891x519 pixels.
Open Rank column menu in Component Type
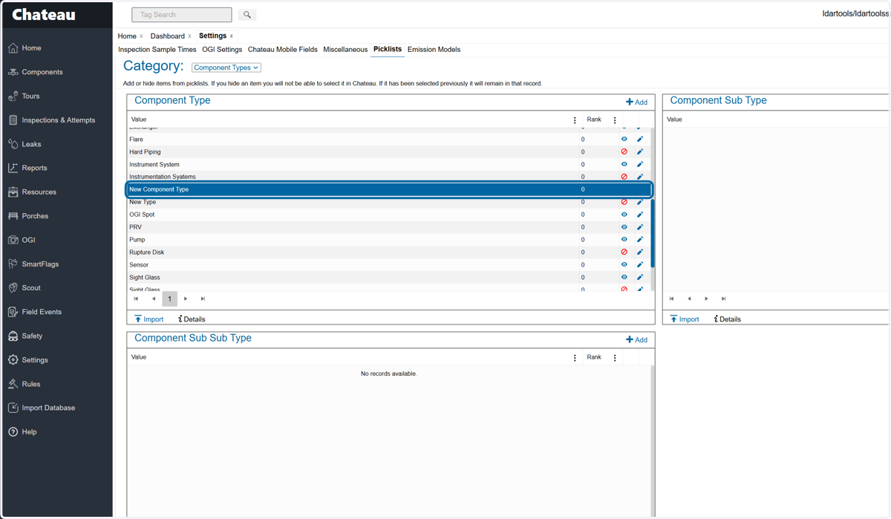coord(615,120)
